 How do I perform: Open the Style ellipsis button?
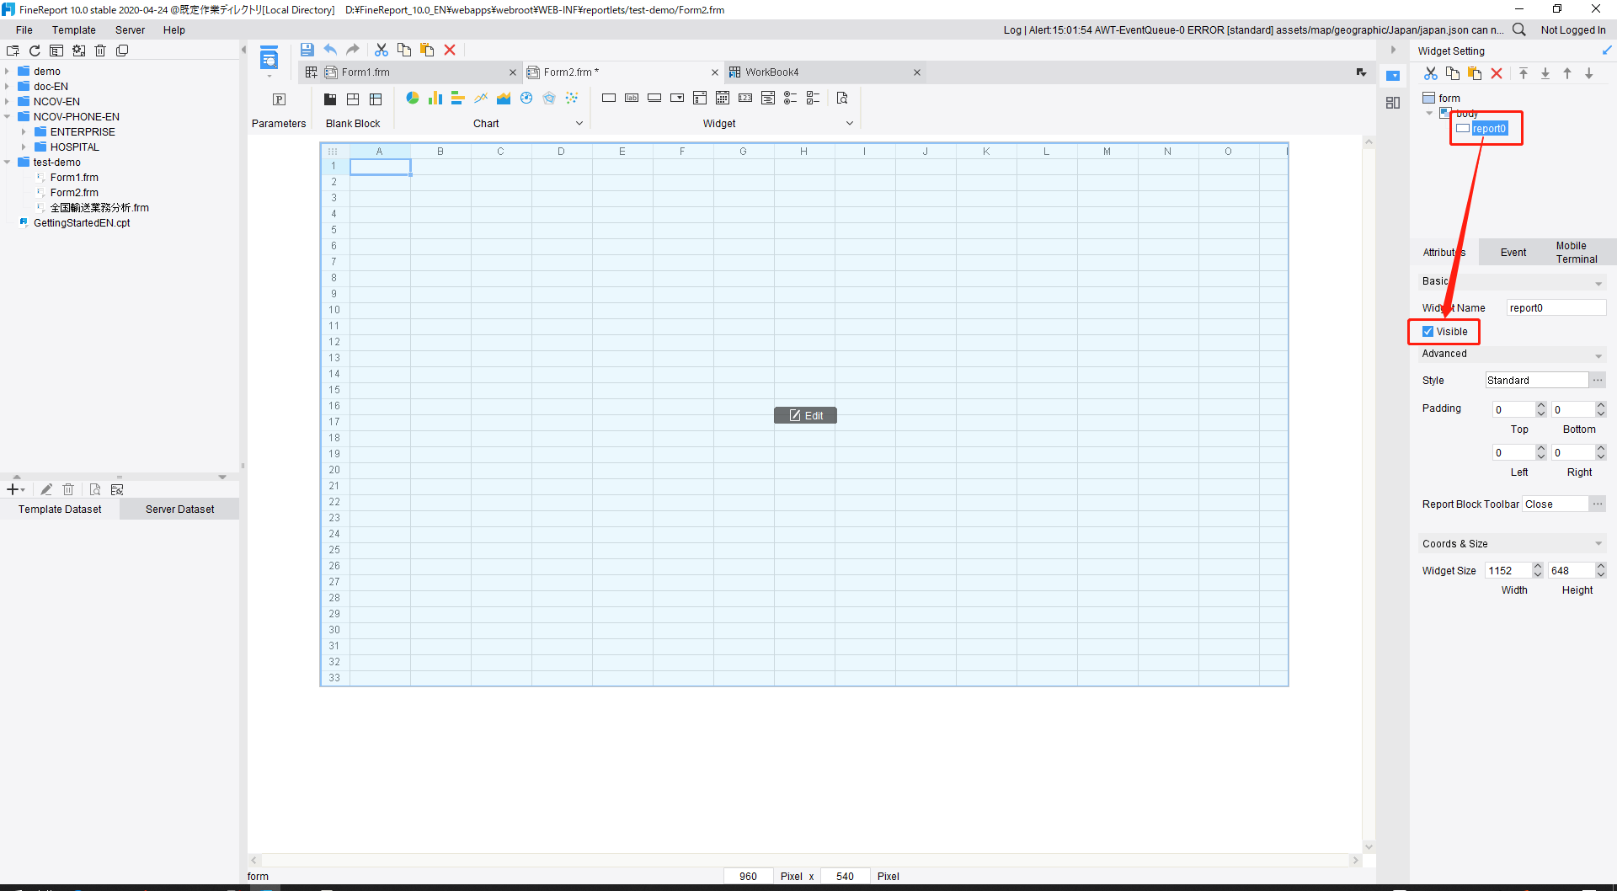click(1598, 381)
